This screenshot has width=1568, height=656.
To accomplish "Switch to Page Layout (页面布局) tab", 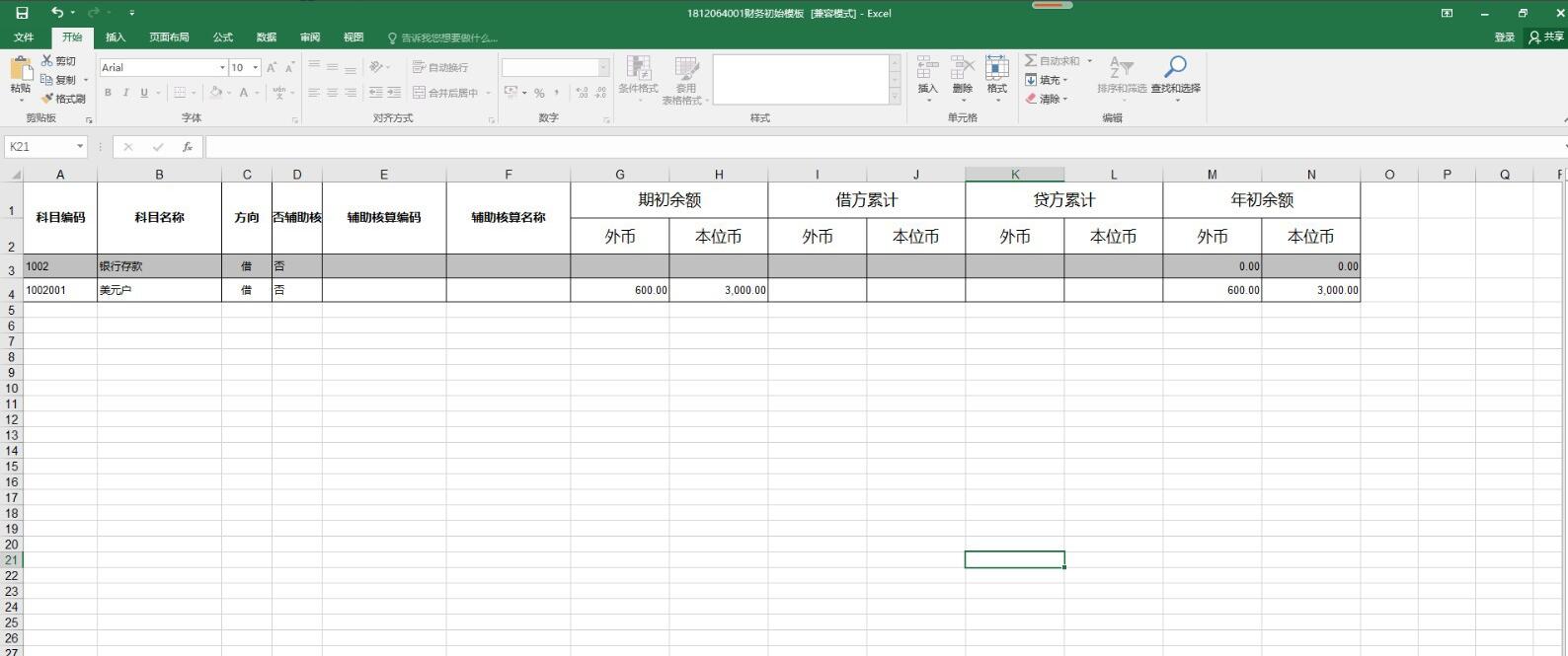I will pyautogui.click(x=169, y=37).
